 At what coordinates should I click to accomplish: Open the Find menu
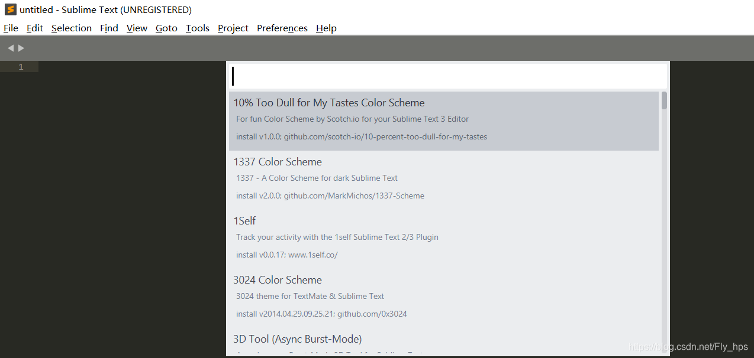[x=109, y=28]
